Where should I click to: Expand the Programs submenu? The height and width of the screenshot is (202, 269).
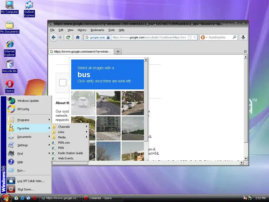29,120
